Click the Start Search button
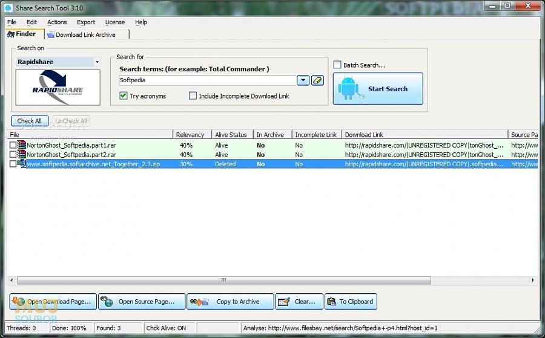The image size is (545, 338). coord(378,88)
